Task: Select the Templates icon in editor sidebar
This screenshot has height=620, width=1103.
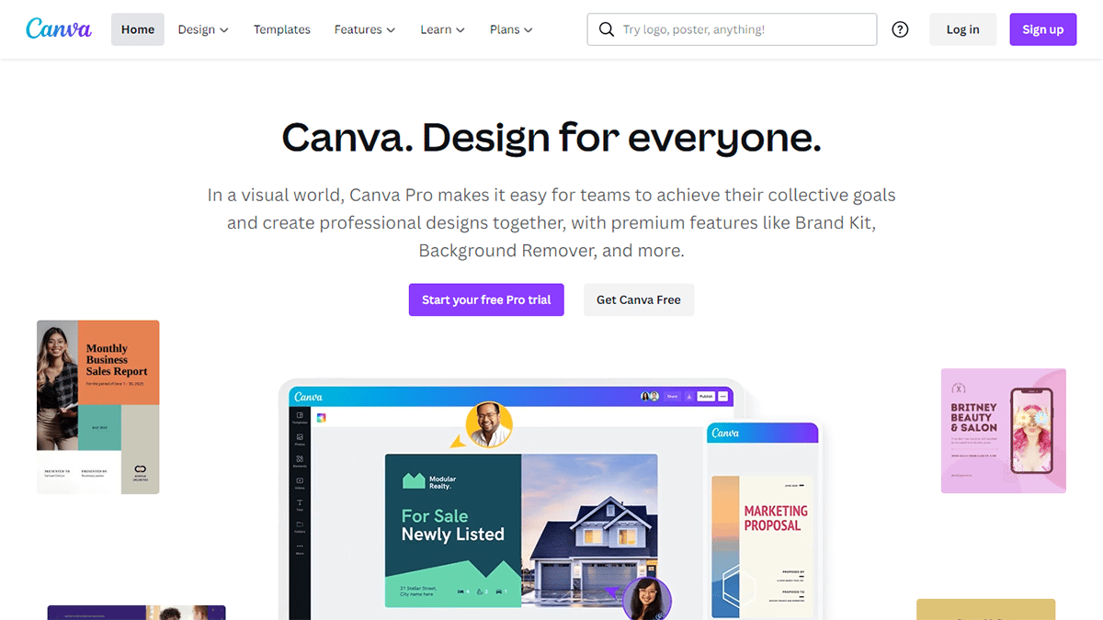Action: pyautogui.click(x=300, y=415)
